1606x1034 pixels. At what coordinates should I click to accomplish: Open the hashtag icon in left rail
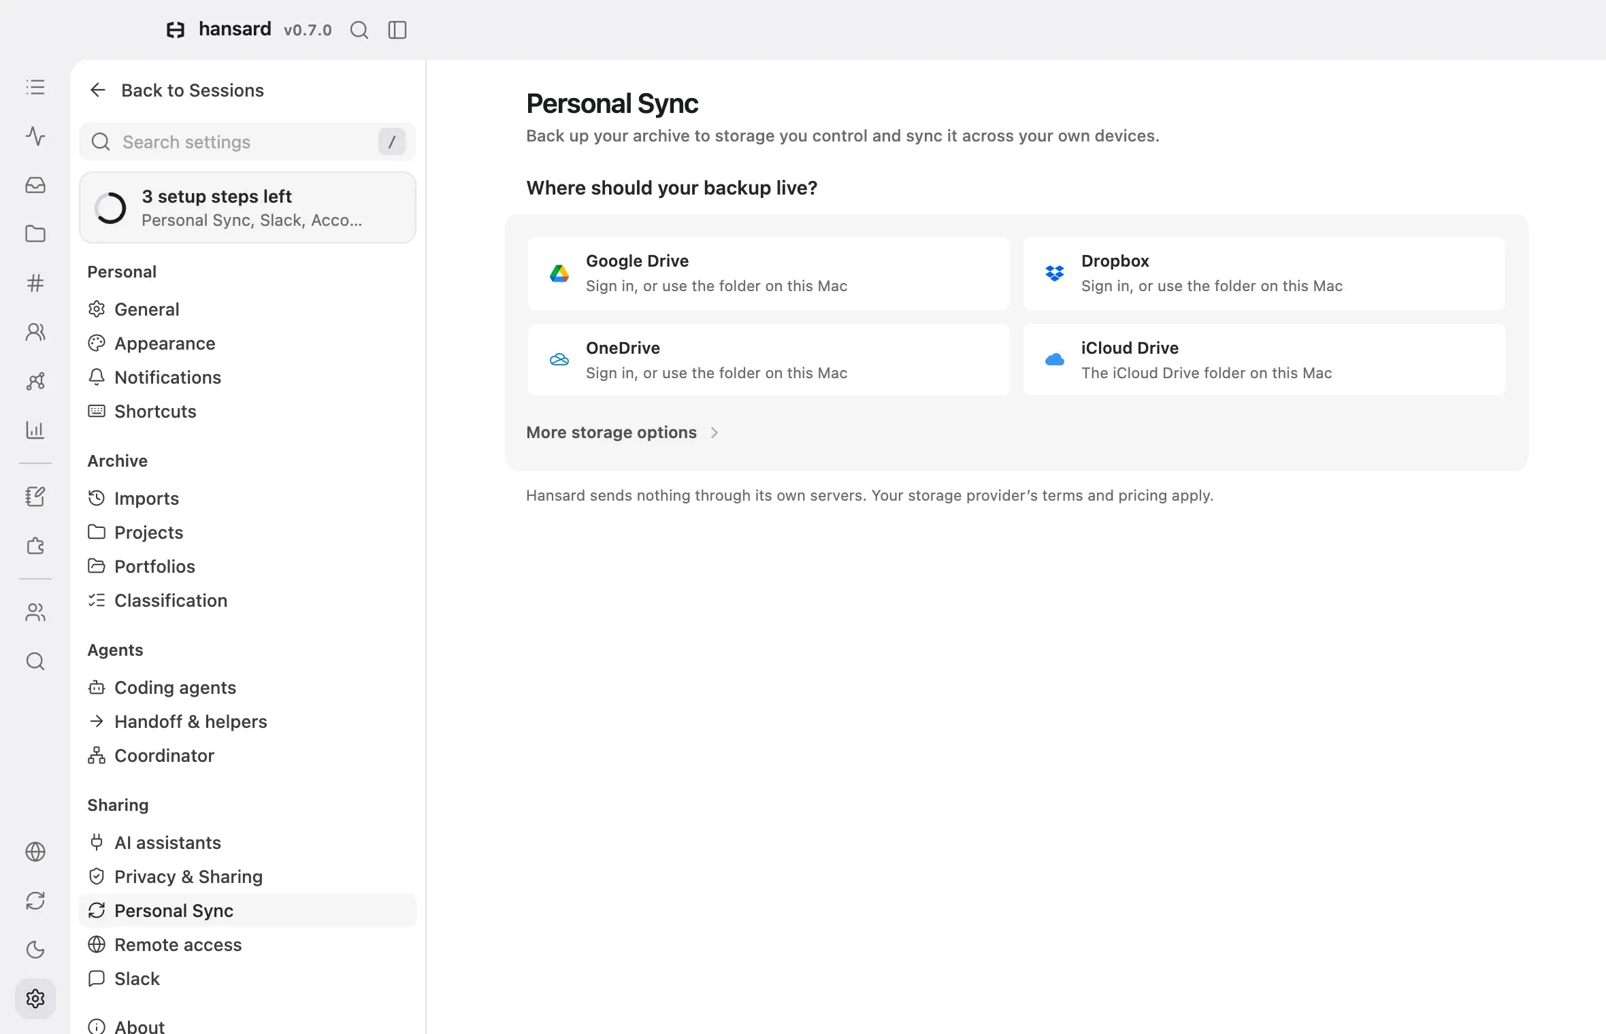(x=35, y=283)
